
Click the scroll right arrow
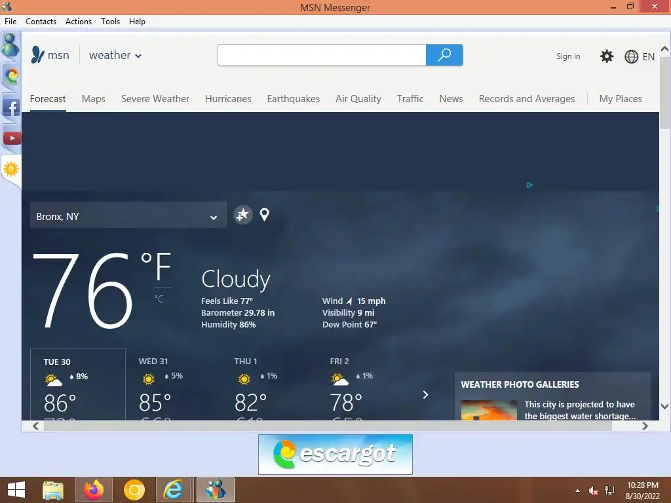[645, 426]
